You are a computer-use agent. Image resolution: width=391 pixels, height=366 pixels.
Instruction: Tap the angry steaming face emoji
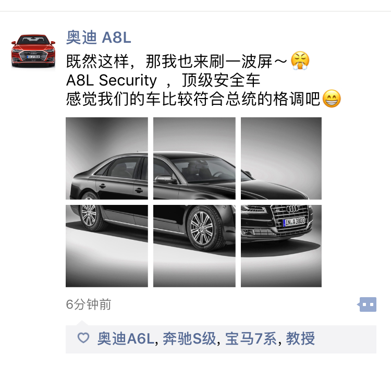(x=300, y=61)
